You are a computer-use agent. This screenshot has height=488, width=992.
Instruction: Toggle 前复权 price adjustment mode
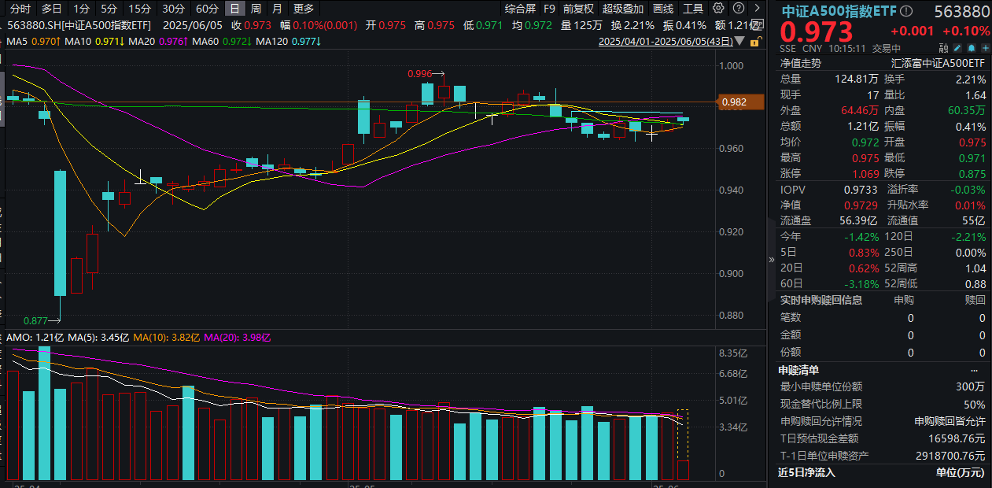(578, 9)
